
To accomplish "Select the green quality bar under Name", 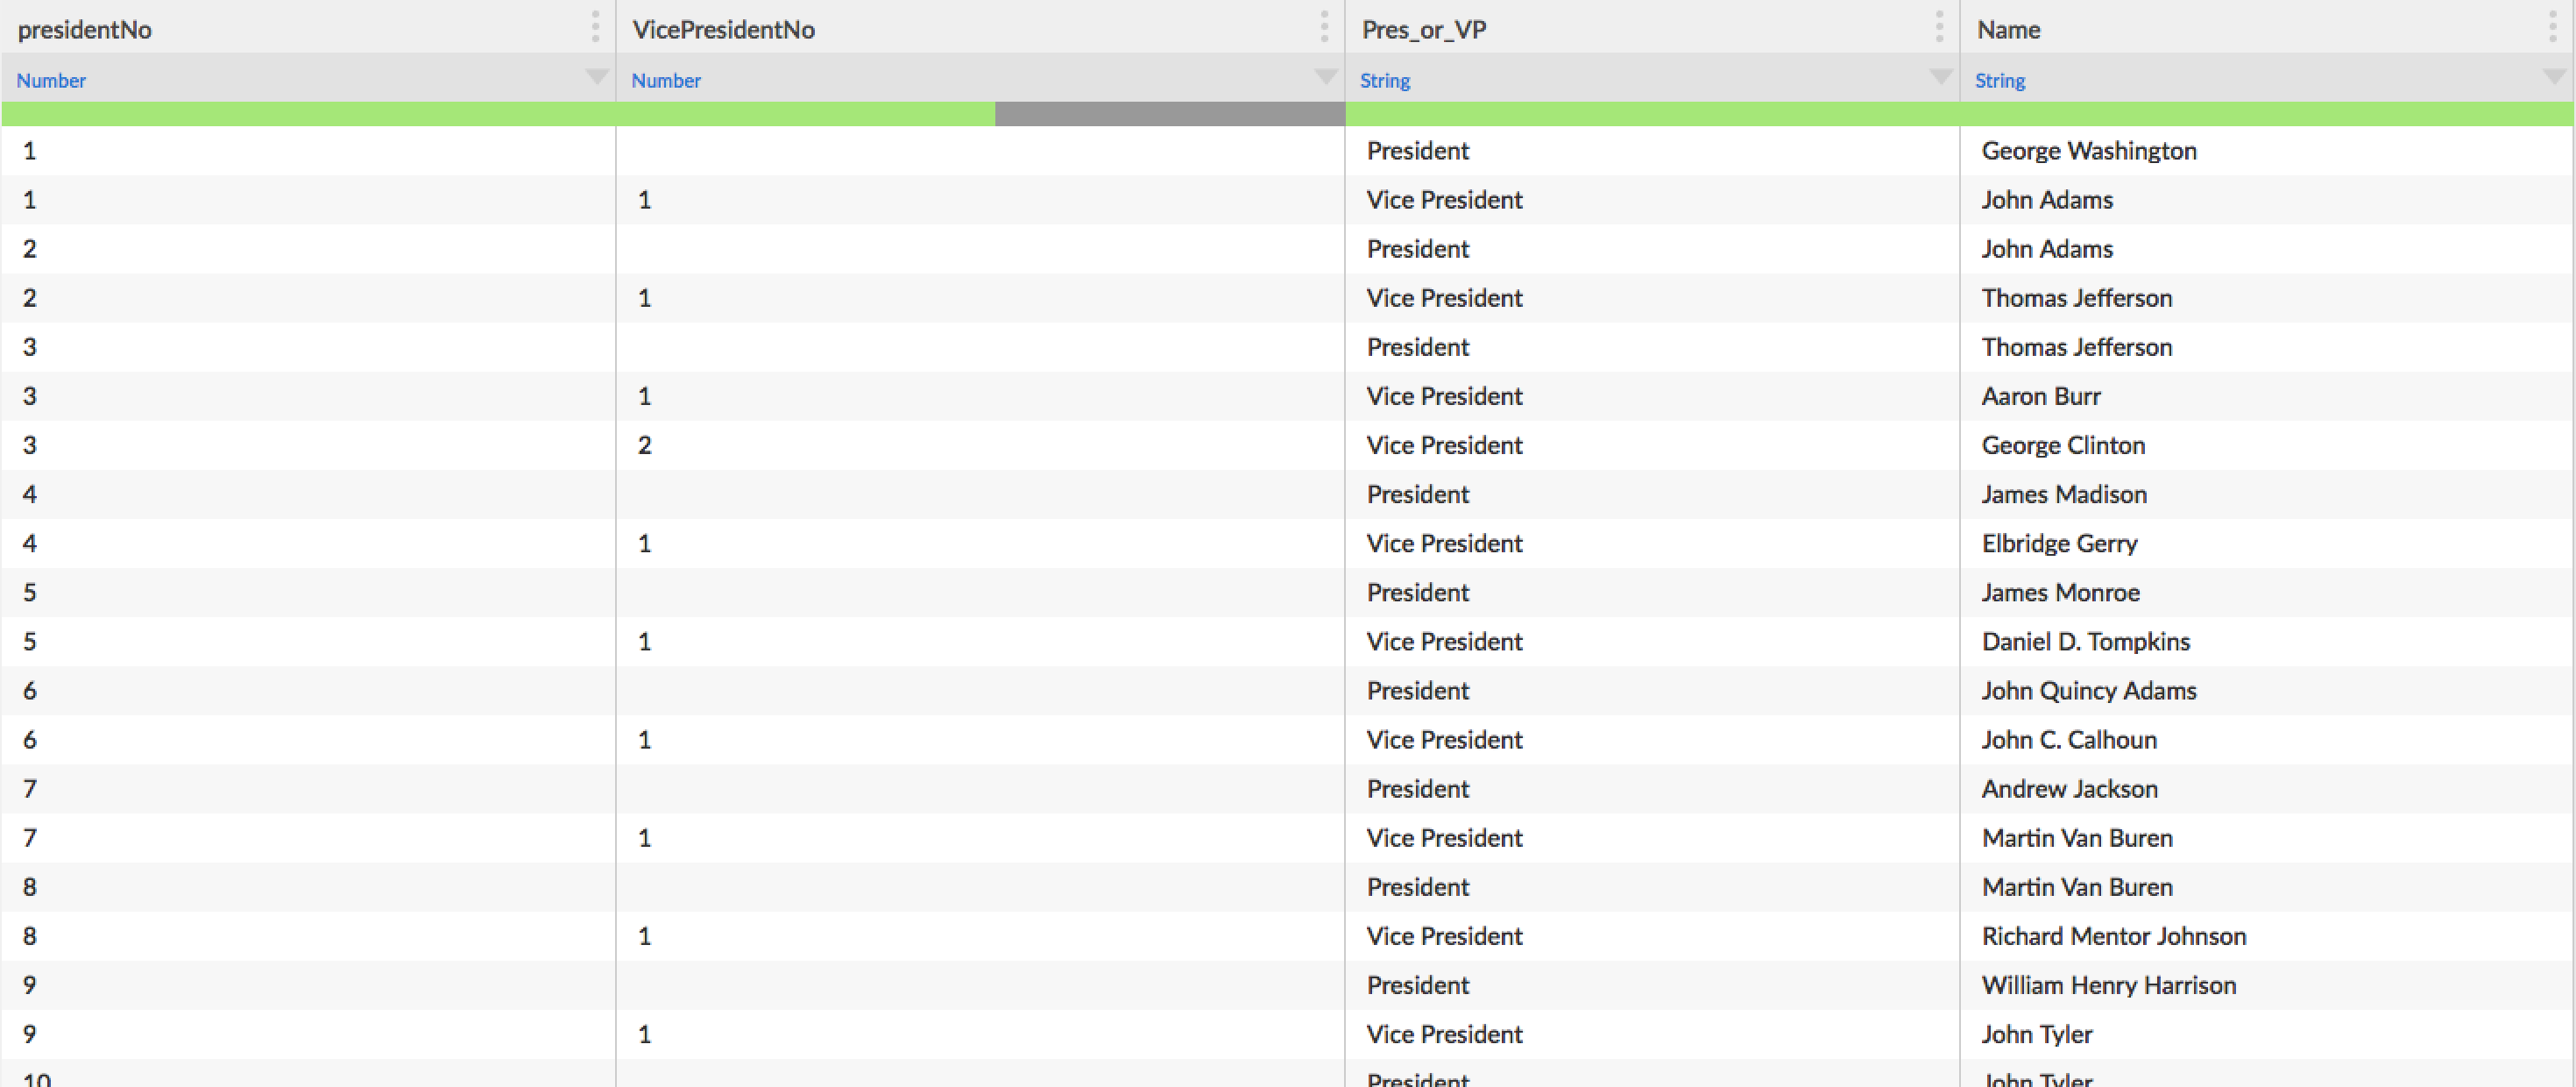I will point(2266,114).
